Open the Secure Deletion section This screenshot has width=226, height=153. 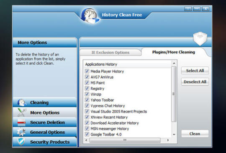click(45, 122)
